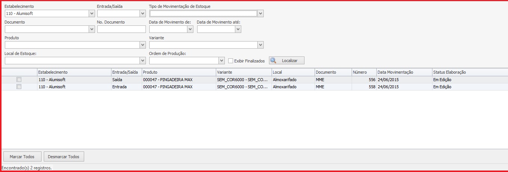Select the checkbox for the Entrada row

pyautogui.click(x=19, y=87)
